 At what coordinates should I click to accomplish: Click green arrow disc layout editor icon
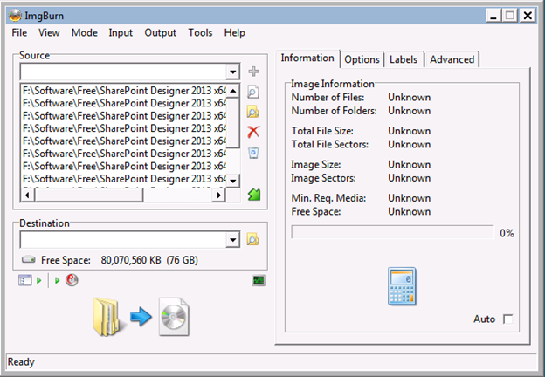[254, 195]
